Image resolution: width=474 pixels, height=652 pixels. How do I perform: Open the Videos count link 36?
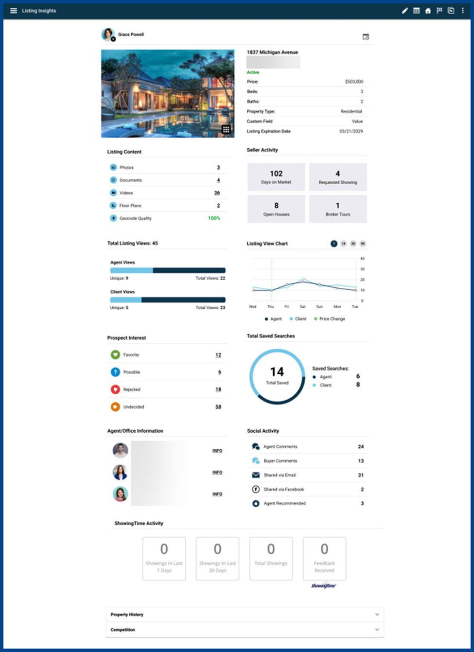[217, 193]
